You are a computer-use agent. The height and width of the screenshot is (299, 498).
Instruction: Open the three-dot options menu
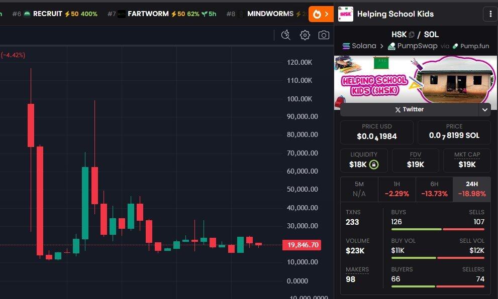(490, 14)
